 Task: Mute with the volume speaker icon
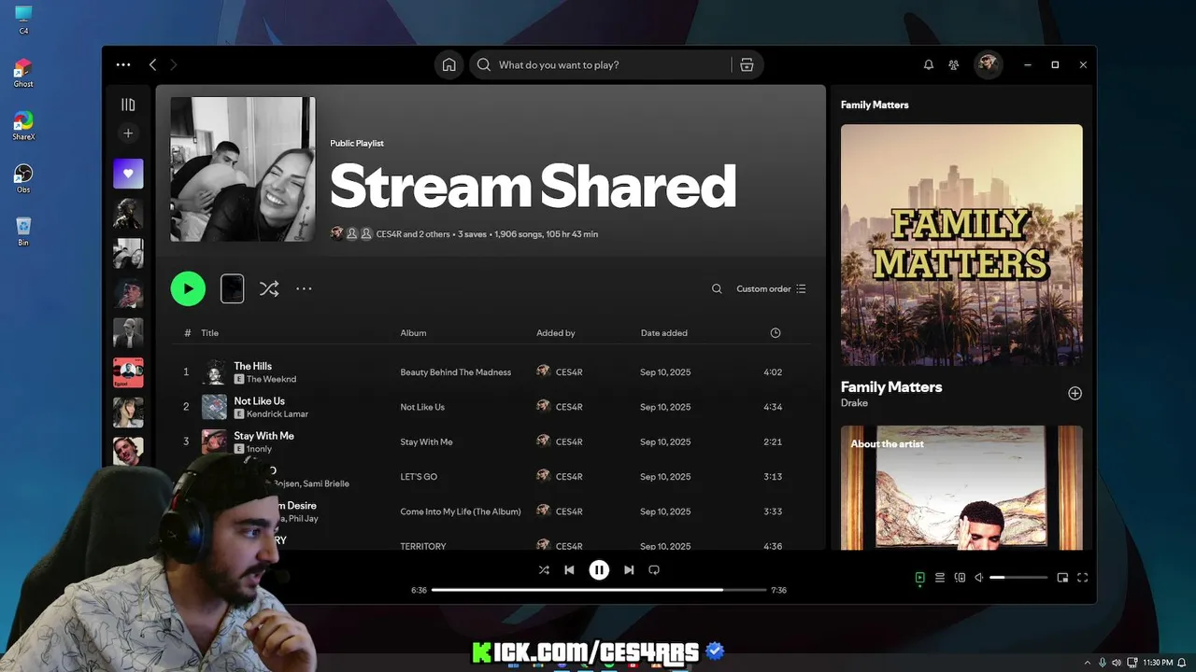979,578
